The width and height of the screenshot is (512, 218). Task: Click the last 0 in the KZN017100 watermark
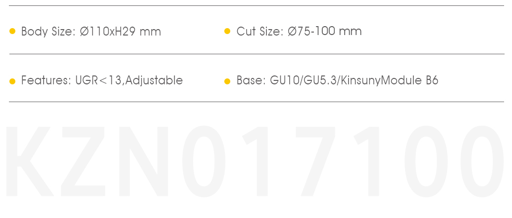[x=482, y=161]
